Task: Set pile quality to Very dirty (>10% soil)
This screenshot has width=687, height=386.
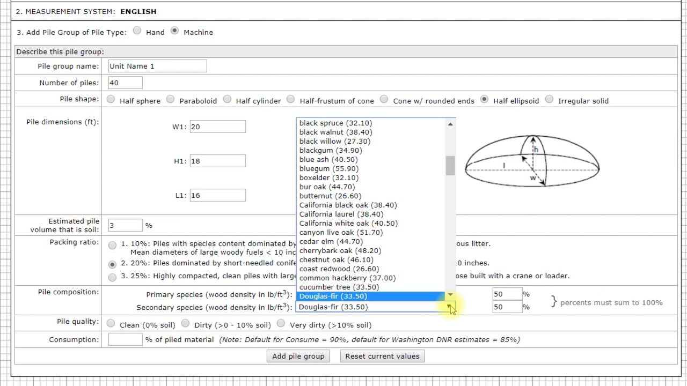Action: click(281, 323)
